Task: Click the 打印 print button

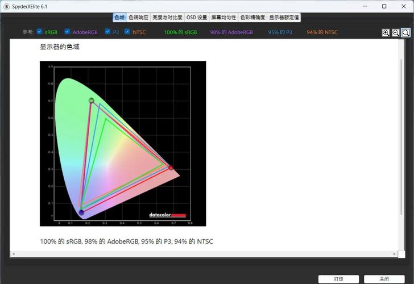Action: (x=338, y=279)
